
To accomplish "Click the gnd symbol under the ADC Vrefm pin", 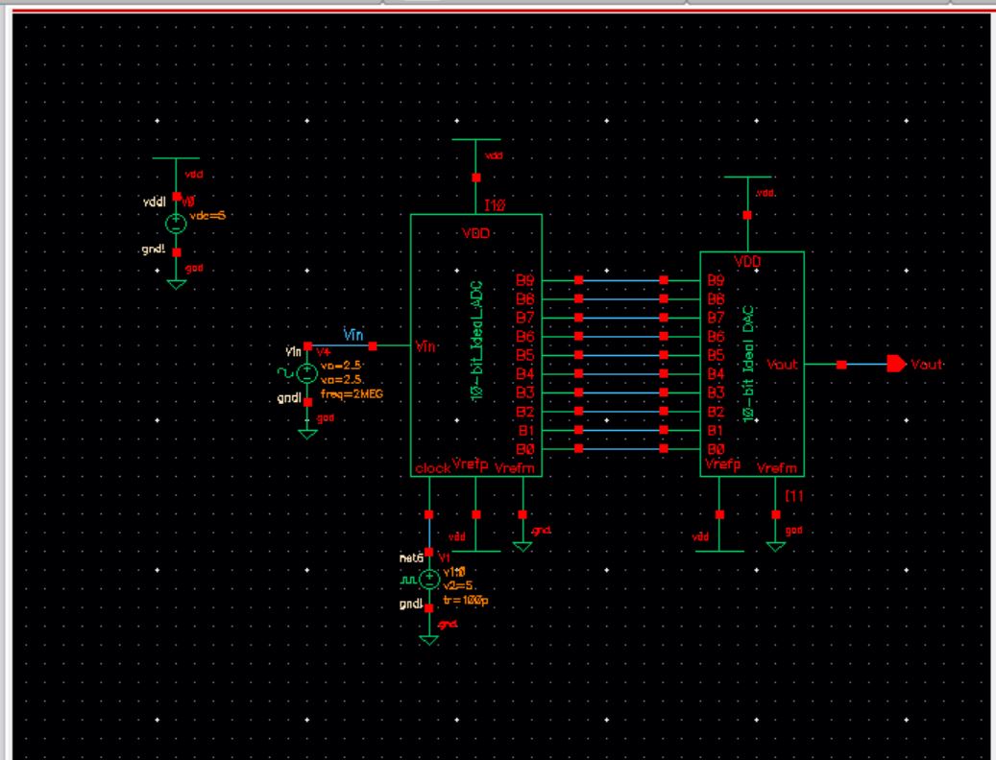I will click(x=522, y=545).
